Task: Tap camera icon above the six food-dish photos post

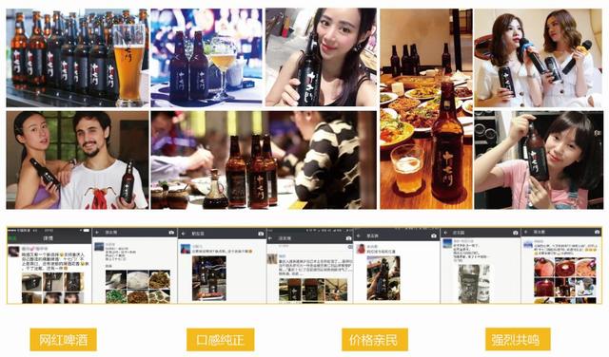Action: [x=171, y=233]
